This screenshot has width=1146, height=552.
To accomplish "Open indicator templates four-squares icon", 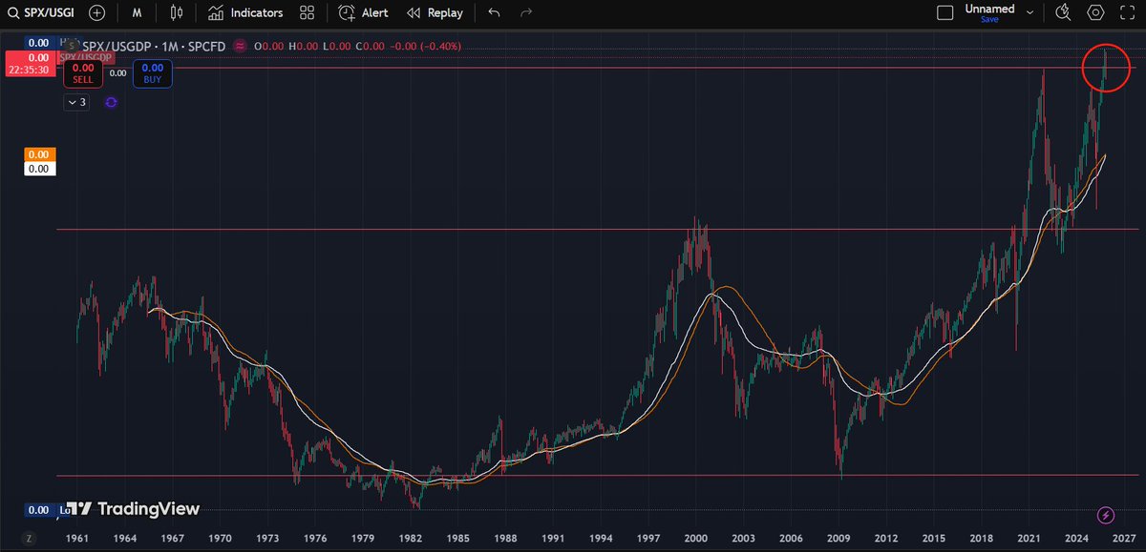I will (307, 13).
